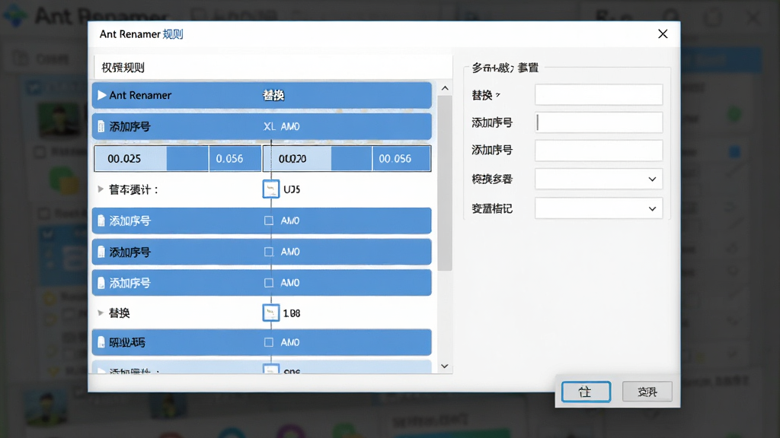Select the Ant Renamer row label in the rules list
The image size is (780, 438).
(x=140, y=95)
